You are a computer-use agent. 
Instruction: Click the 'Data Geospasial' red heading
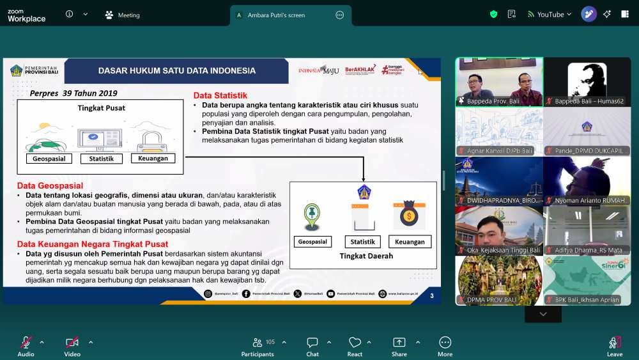(x=50, y=186)
